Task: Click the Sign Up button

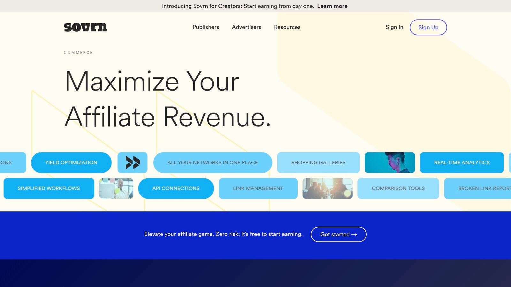Action: tap(428, 27)
